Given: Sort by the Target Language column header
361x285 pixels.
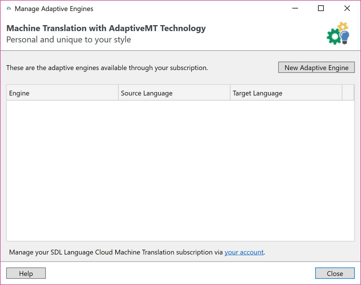Looking at the screenshot, I should click(x=286, y=93).
